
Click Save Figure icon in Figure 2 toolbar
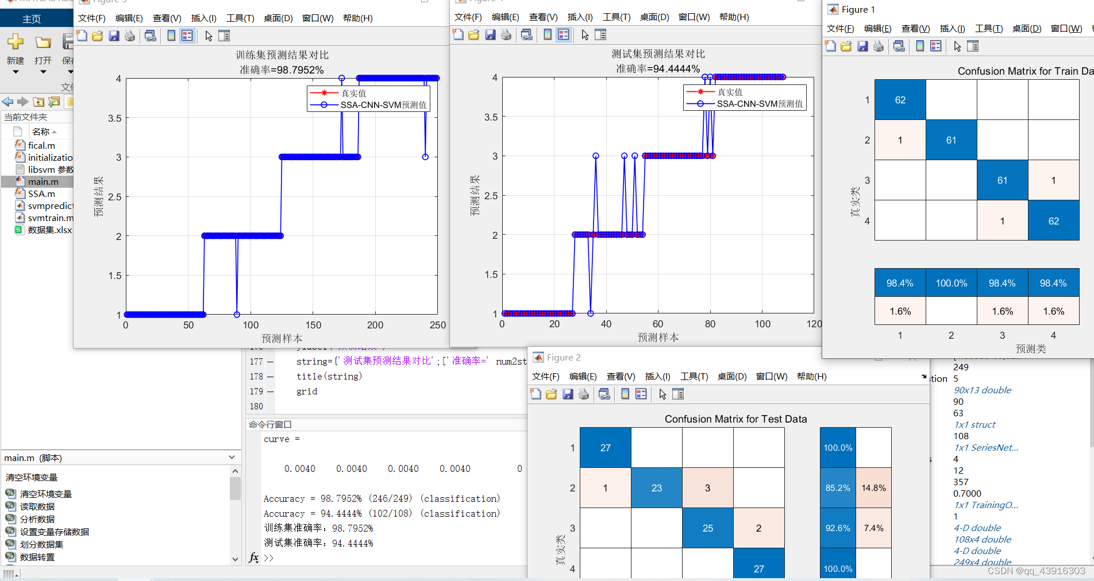(x=568, y=394)
